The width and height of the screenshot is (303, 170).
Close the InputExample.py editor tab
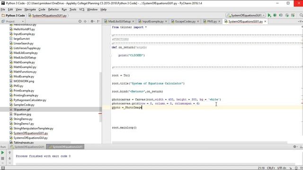(x=166, y=21)
